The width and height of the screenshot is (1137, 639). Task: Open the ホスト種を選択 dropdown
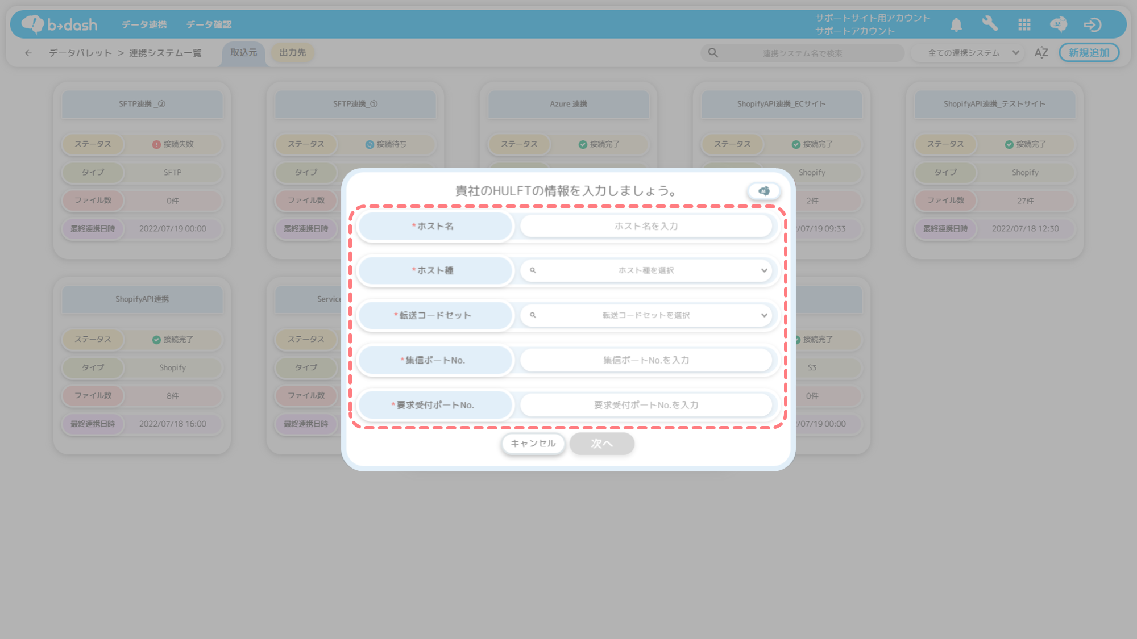coord(646,270)
